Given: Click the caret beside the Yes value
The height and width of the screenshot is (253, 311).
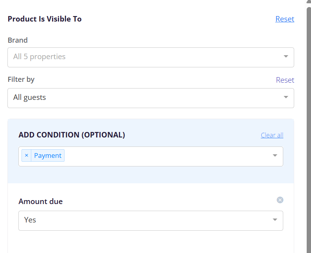Looking at the screenshot, I should click(x=275, y=220).
